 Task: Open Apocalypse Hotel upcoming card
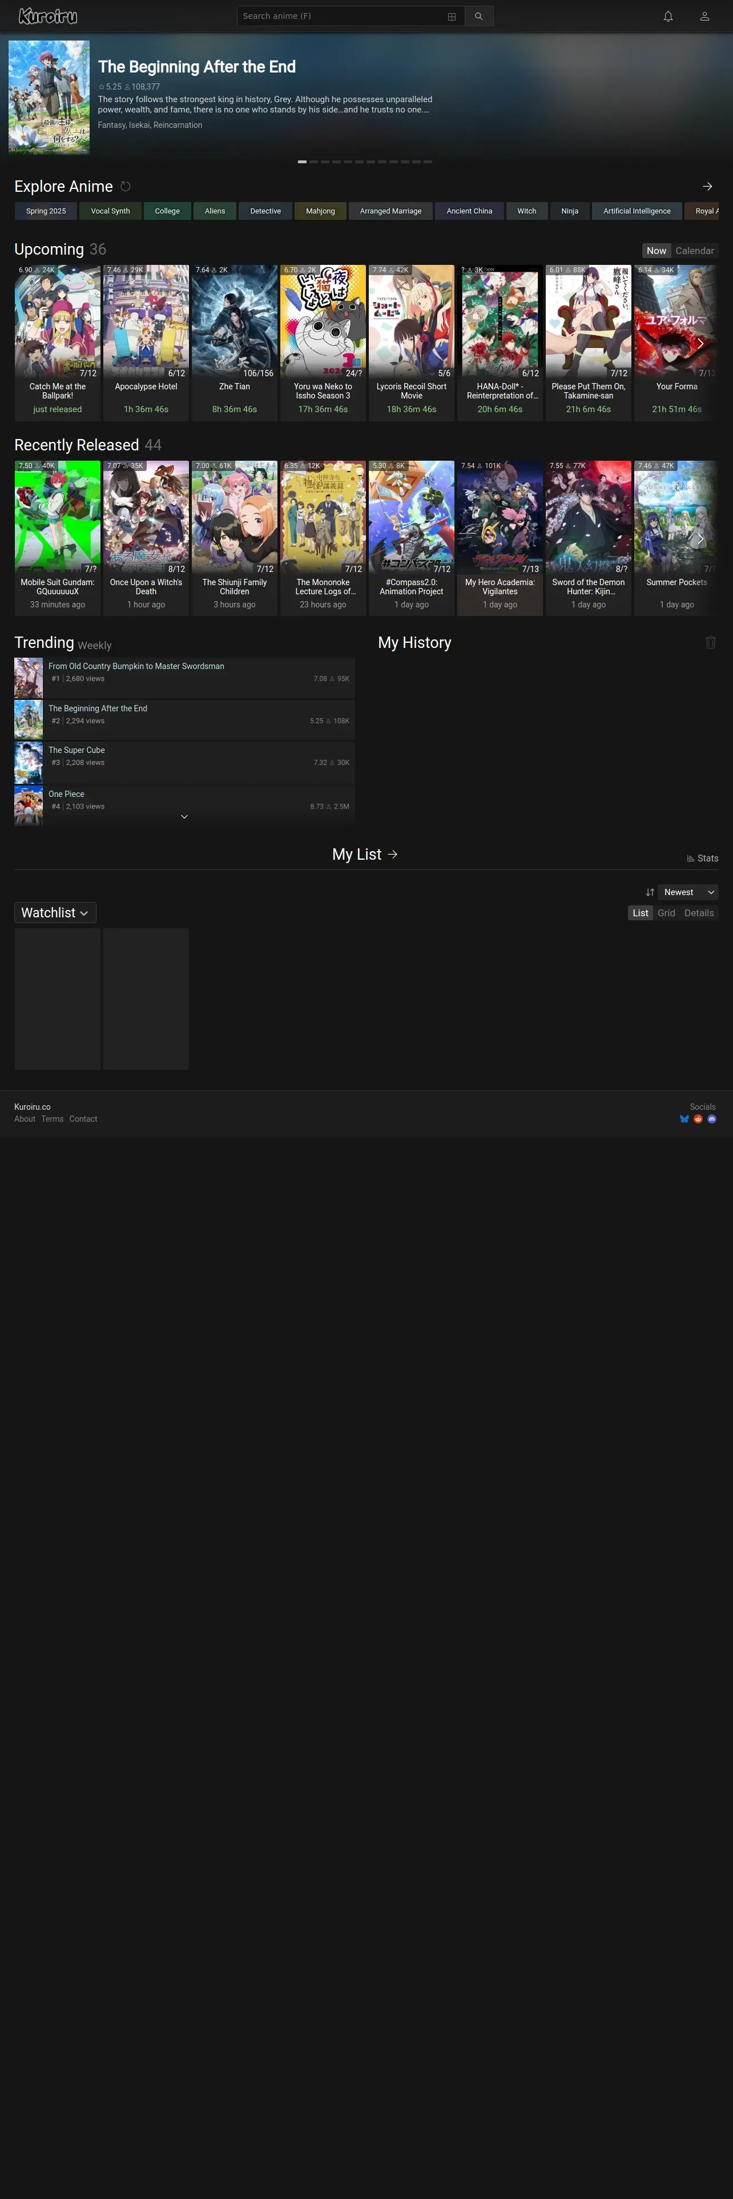point(146,341)
